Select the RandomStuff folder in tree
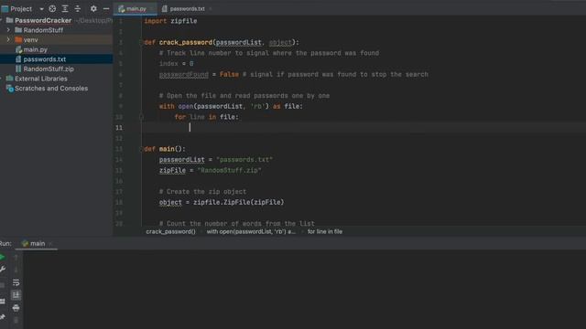Viewport: 586px width, 329px height. tap(43, 30)
